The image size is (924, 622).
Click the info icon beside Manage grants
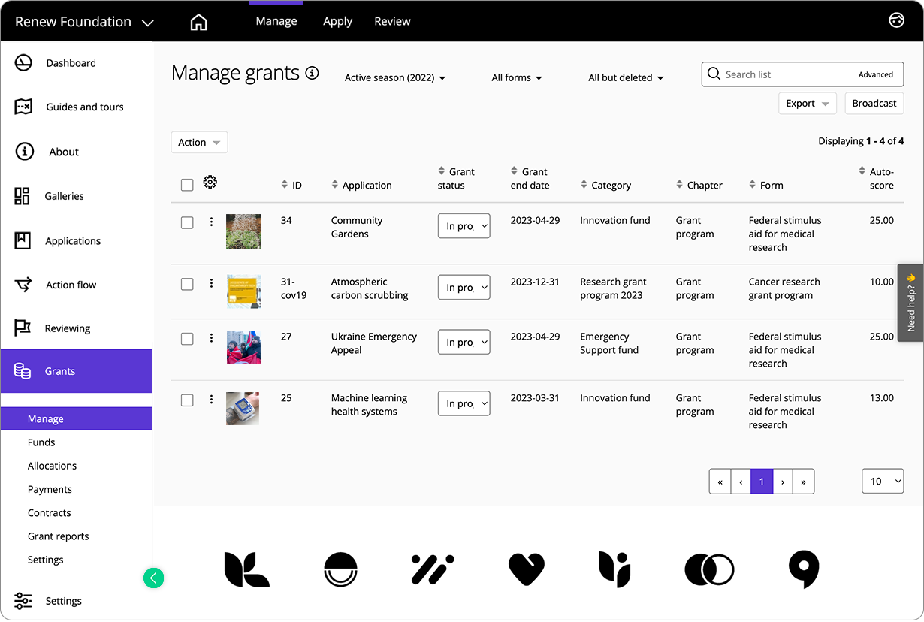(x=312, y=74)
